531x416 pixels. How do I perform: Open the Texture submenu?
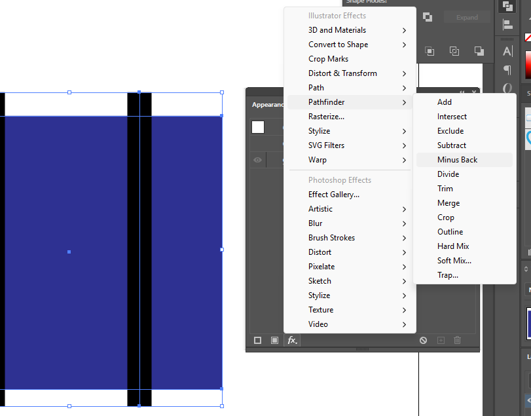click(x=350, y=310)
